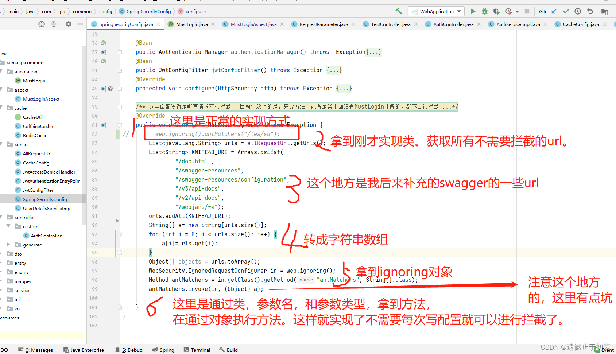The height and width of the screenshot is (354, 616).
Task: Click the locate-opened-file crosshair icon
Action: pos(42,24)
